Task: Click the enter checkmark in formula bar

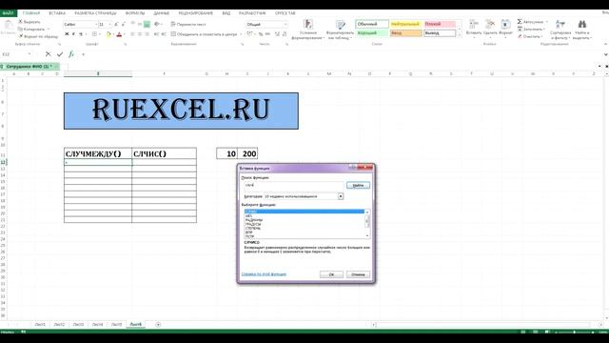Action: point(59,54)
